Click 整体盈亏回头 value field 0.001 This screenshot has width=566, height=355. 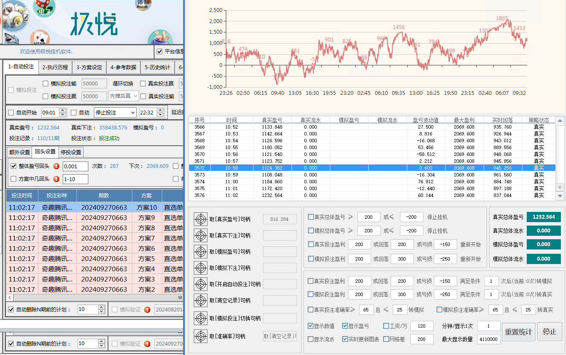(x=75, y=166)
